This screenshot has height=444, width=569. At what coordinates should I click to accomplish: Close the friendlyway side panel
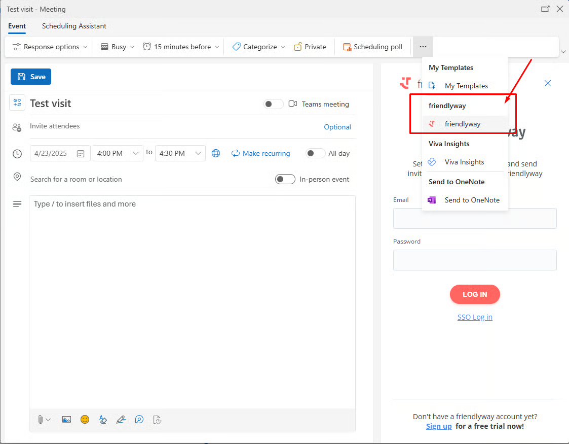pos(547,83)
